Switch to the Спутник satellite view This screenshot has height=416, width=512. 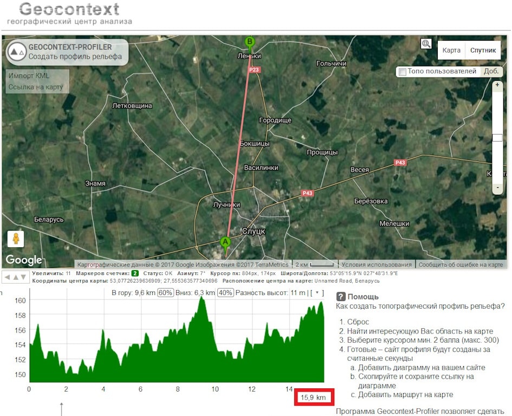tap(483, 50)
